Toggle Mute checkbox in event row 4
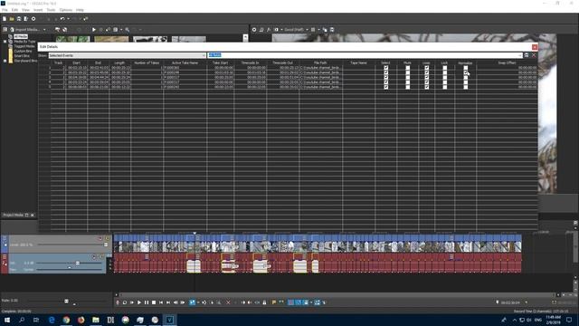579x326 pixels. tap(408, 82)
